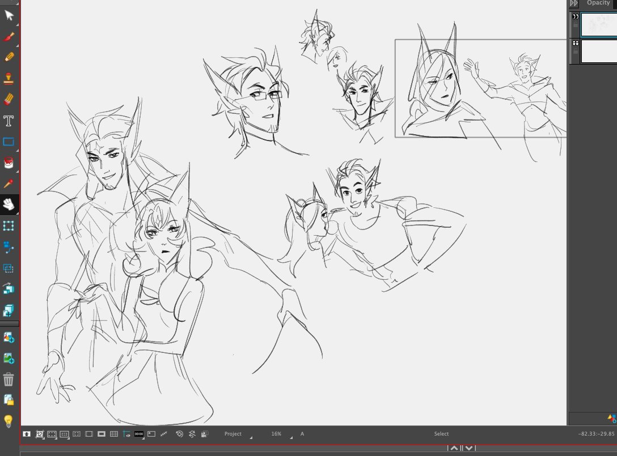Click the top layer thumbnail with sketches
The width and height of the screenshot is (617, 456).
pos(599,24)
